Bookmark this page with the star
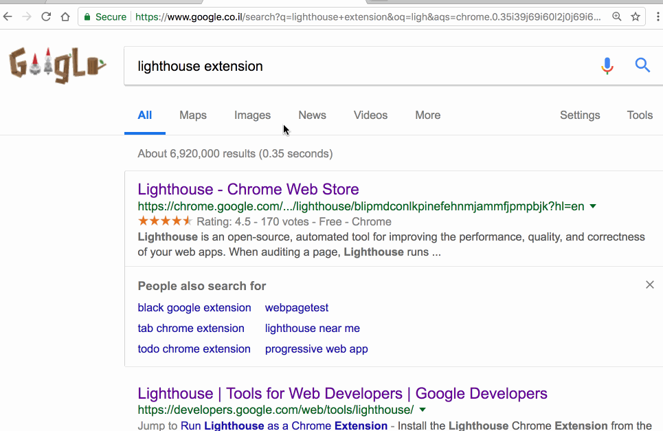The image size is (663, 431). 636,17
